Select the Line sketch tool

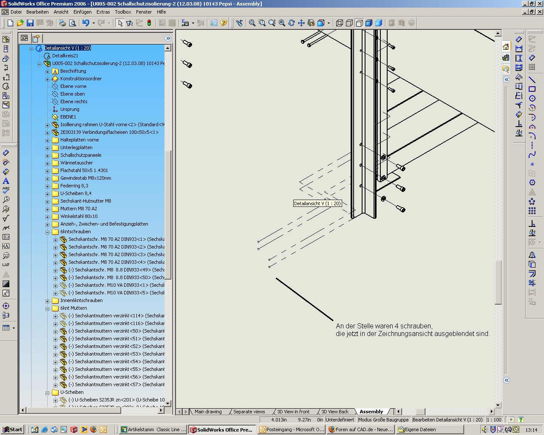pyautogui.click(x=532, y=79)
